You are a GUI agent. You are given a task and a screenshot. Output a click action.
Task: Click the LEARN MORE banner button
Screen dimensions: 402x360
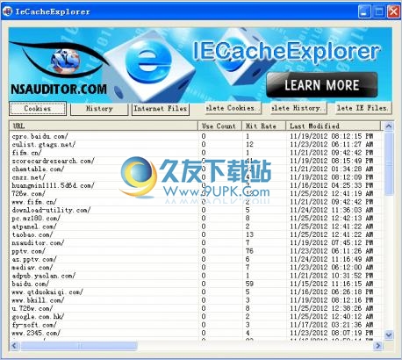coord(322,85)
